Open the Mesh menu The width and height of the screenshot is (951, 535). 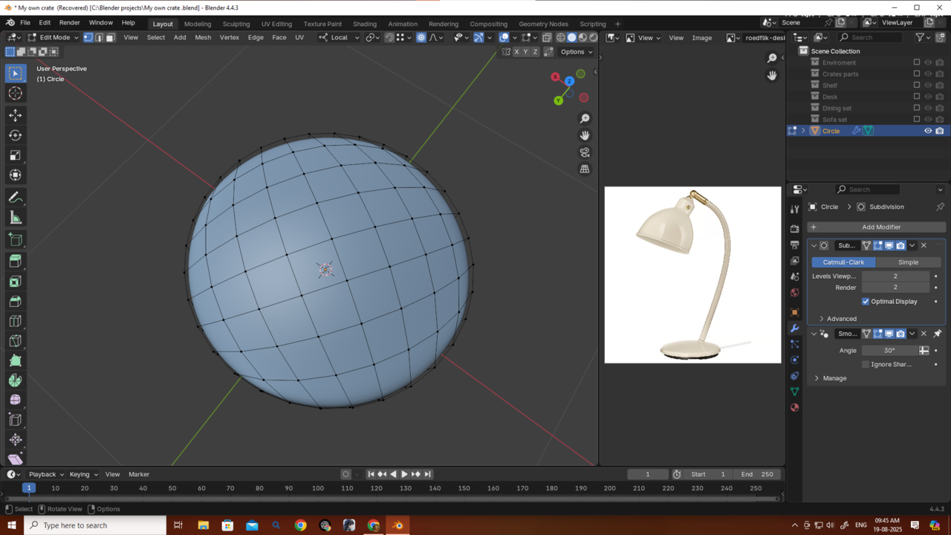coord(203,37)
